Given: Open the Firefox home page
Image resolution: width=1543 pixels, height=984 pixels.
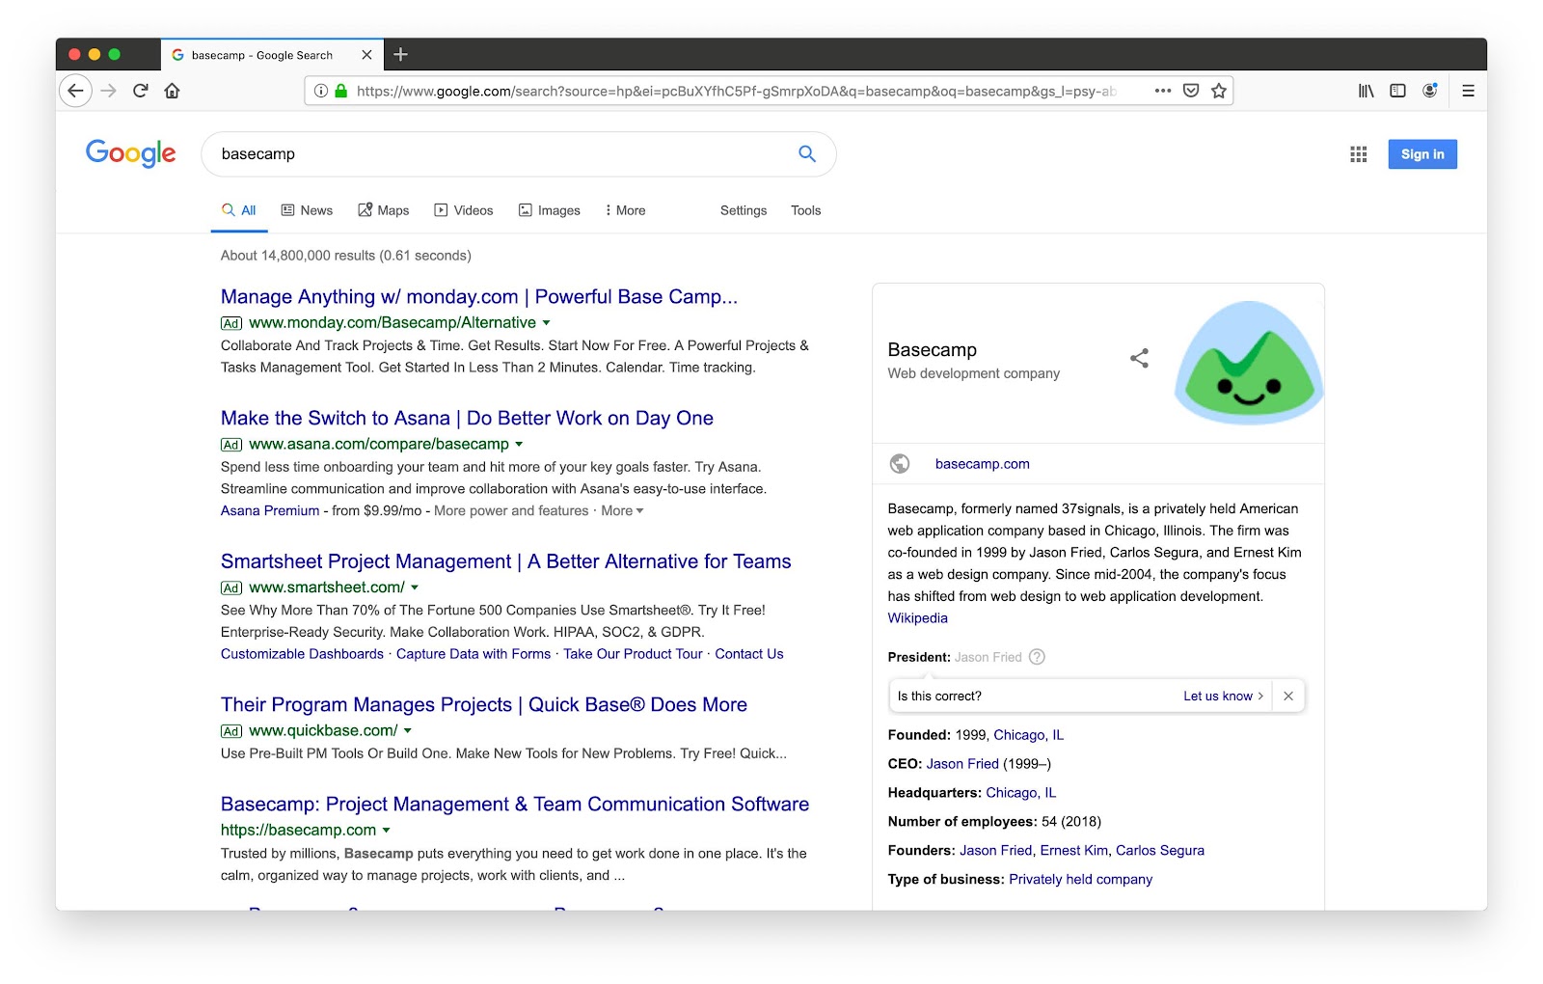Looking at the screenshot, I should [172, 91].
